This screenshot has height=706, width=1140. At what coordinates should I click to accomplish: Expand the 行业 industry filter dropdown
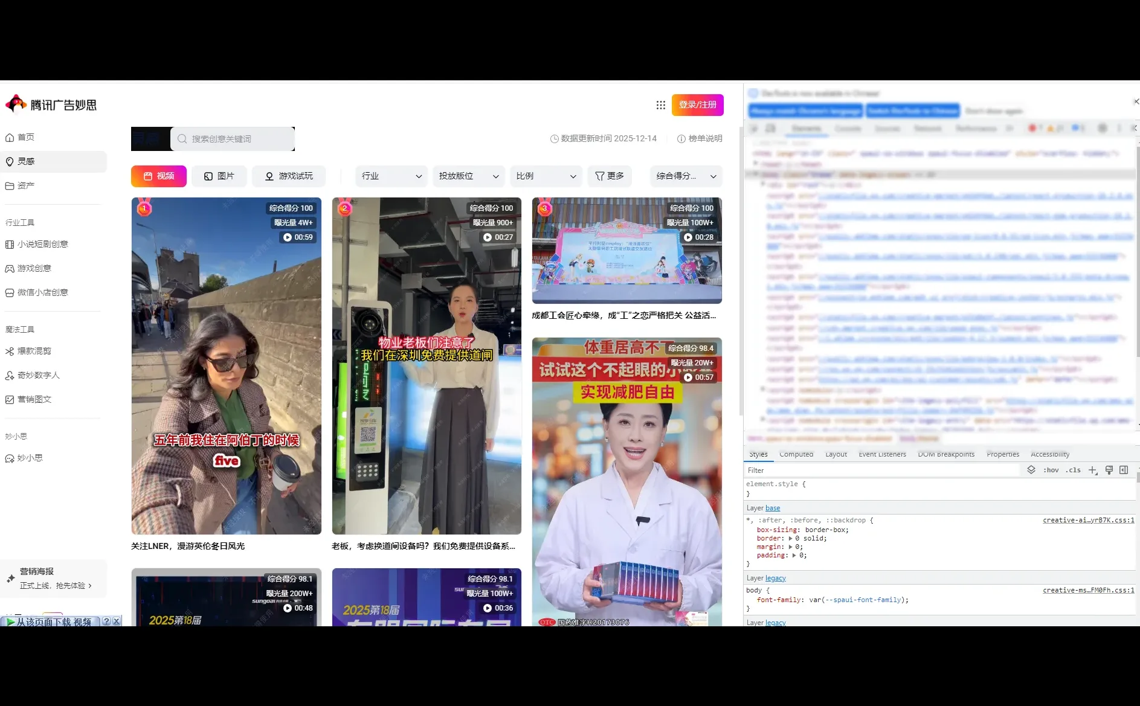pos(391,176)
